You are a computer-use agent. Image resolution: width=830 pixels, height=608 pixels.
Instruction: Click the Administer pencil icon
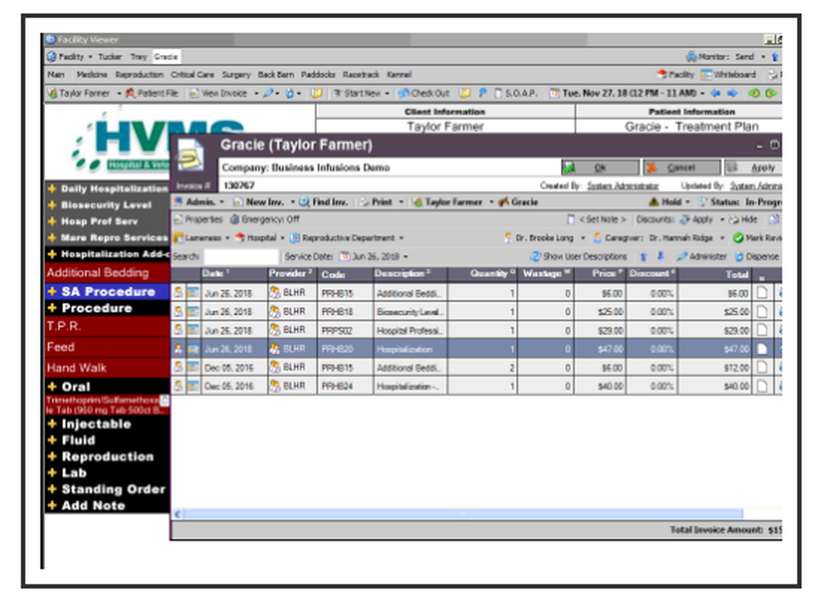point(684,256)
